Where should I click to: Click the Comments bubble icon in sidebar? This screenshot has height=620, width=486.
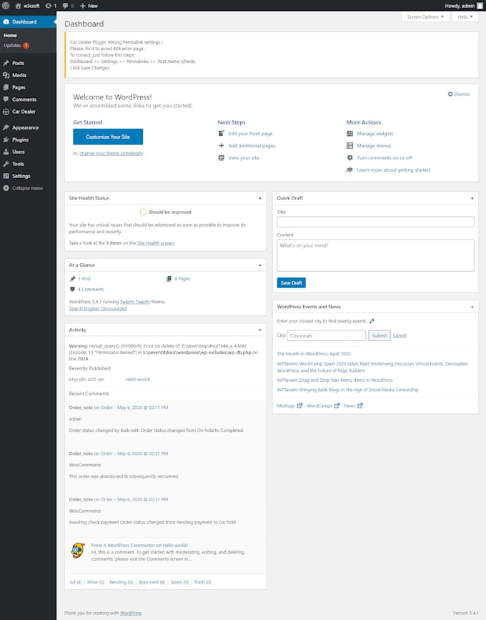click(6, 99)
